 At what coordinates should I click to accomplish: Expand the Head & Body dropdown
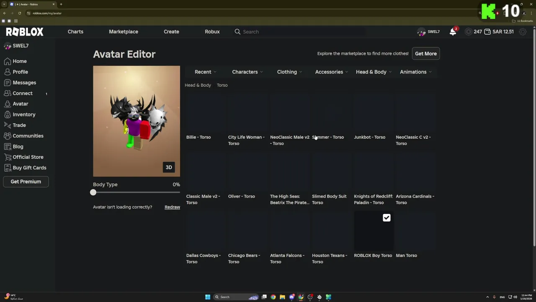[x=374, y=72]
